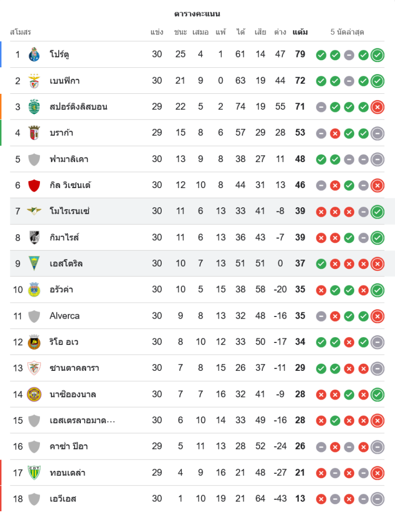Viewport: 395px width, 518px height.
Task: Click the Rio Ave club crest icon
Action: point(34,342)
